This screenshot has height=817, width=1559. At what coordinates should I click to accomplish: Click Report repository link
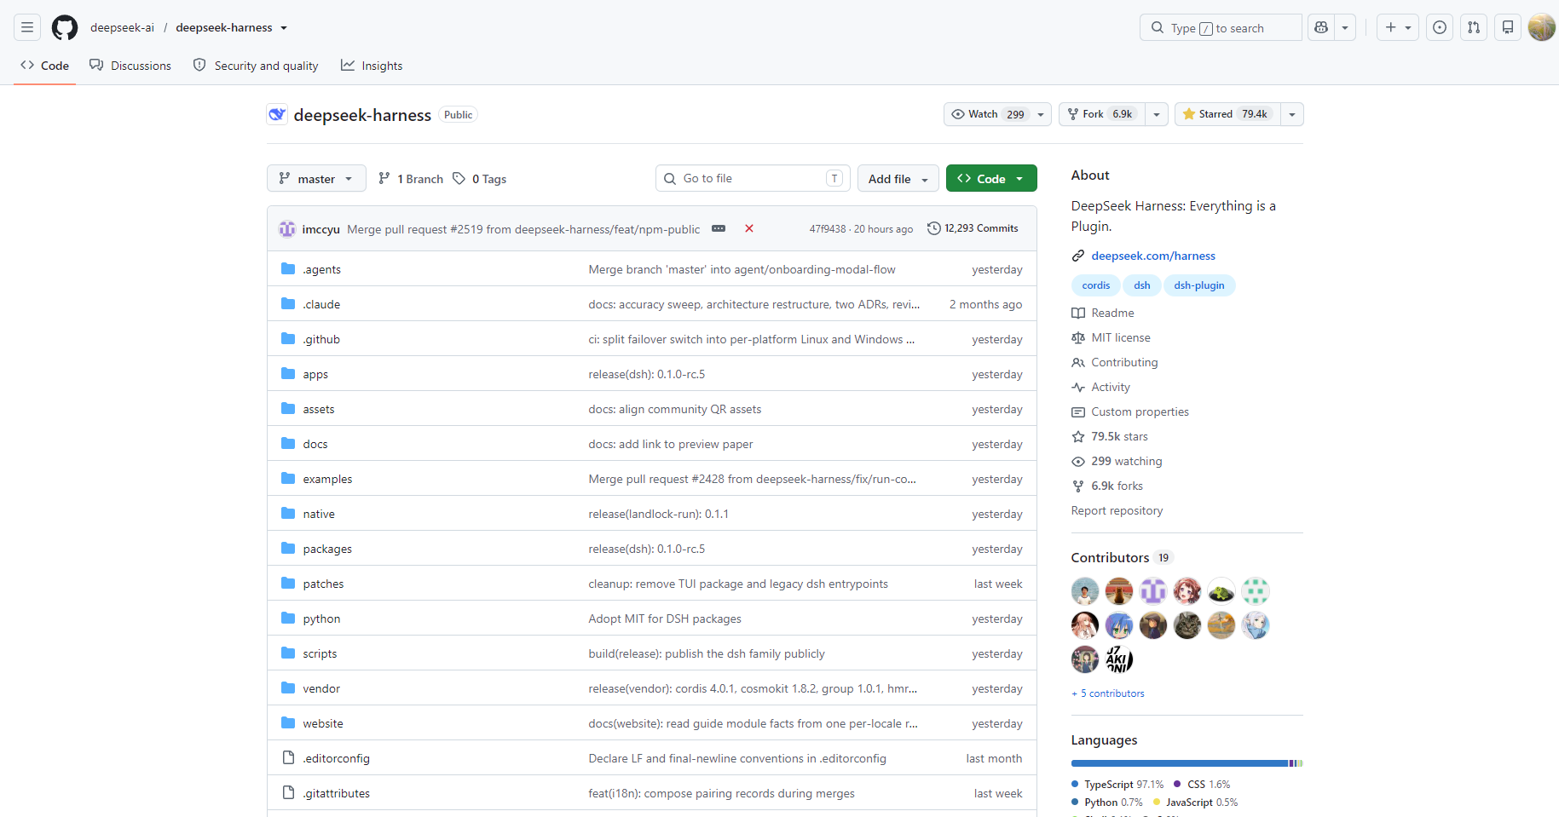[x=1117, y=510]
